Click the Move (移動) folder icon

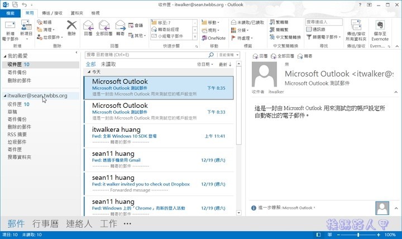tap(204, 22)
